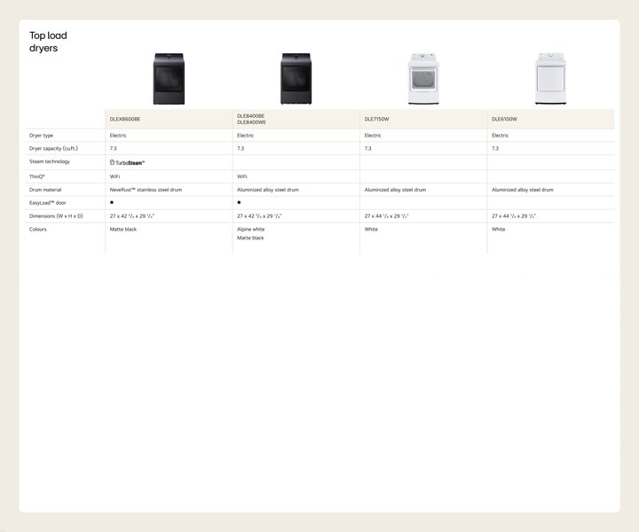The height and width of the screenshot is (532, 639).
Task: Click the 'Dimensions (W x H x D)' row label
Action: coord(56,216)
